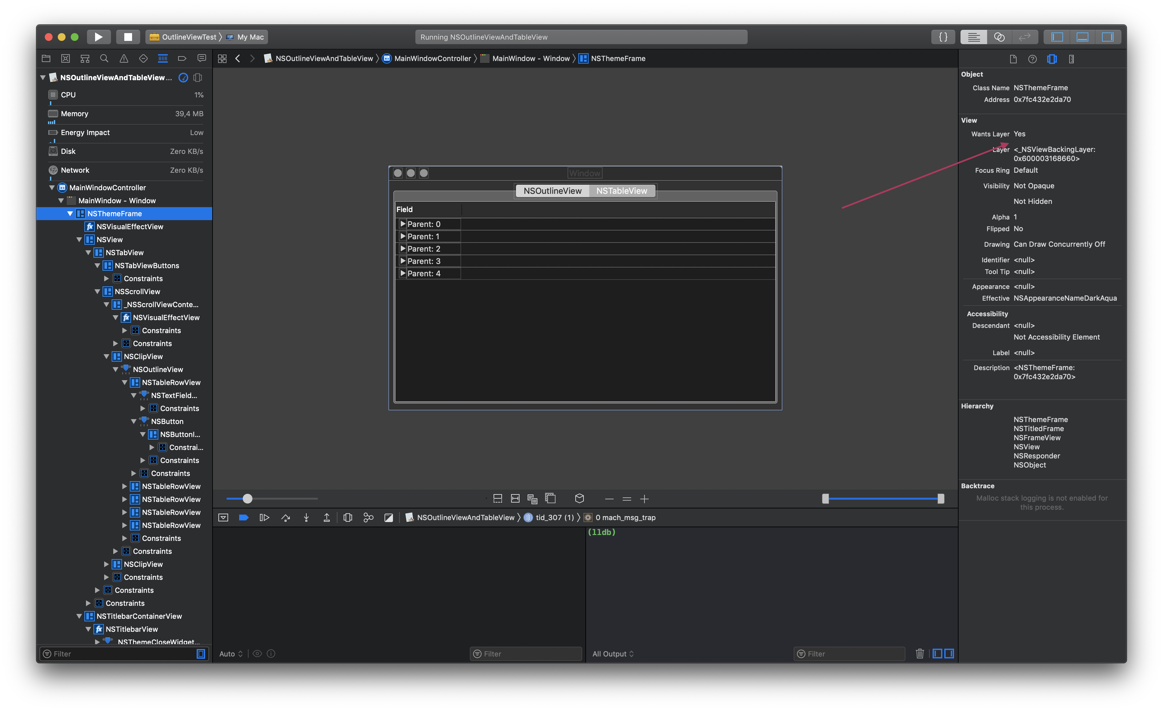Zoom out the view canvas
Screen dimensions: 1163x711
tap(609, 499)
